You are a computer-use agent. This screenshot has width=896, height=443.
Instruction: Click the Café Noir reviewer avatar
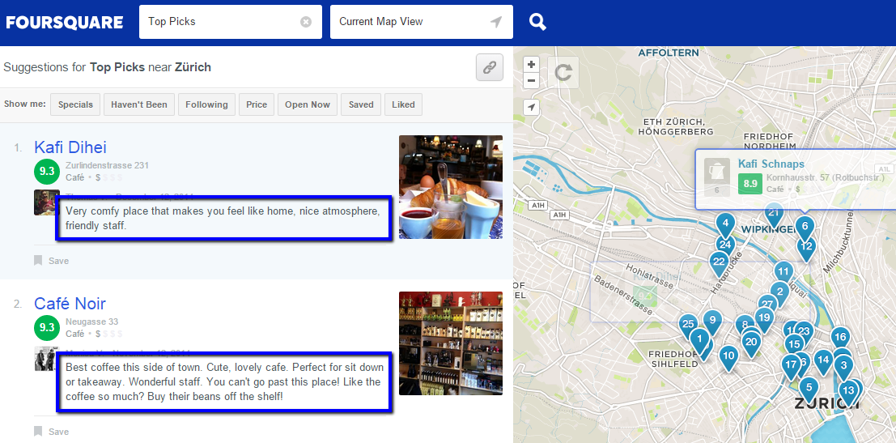tap(45, 359)
